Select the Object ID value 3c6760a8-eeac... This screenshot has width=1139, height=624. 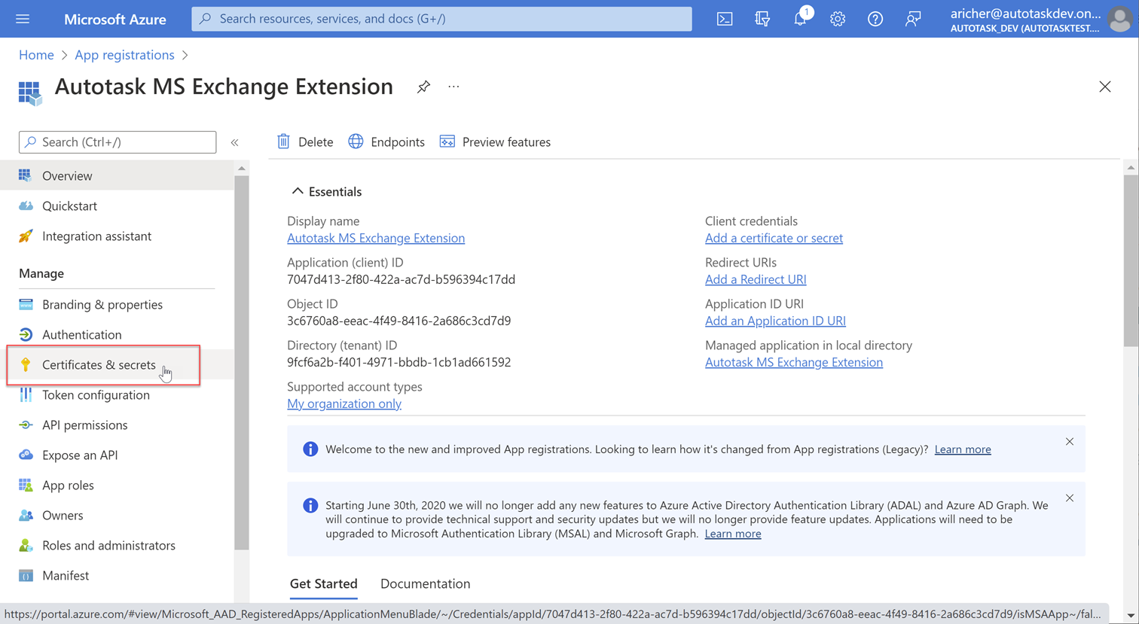click(398, 321)
